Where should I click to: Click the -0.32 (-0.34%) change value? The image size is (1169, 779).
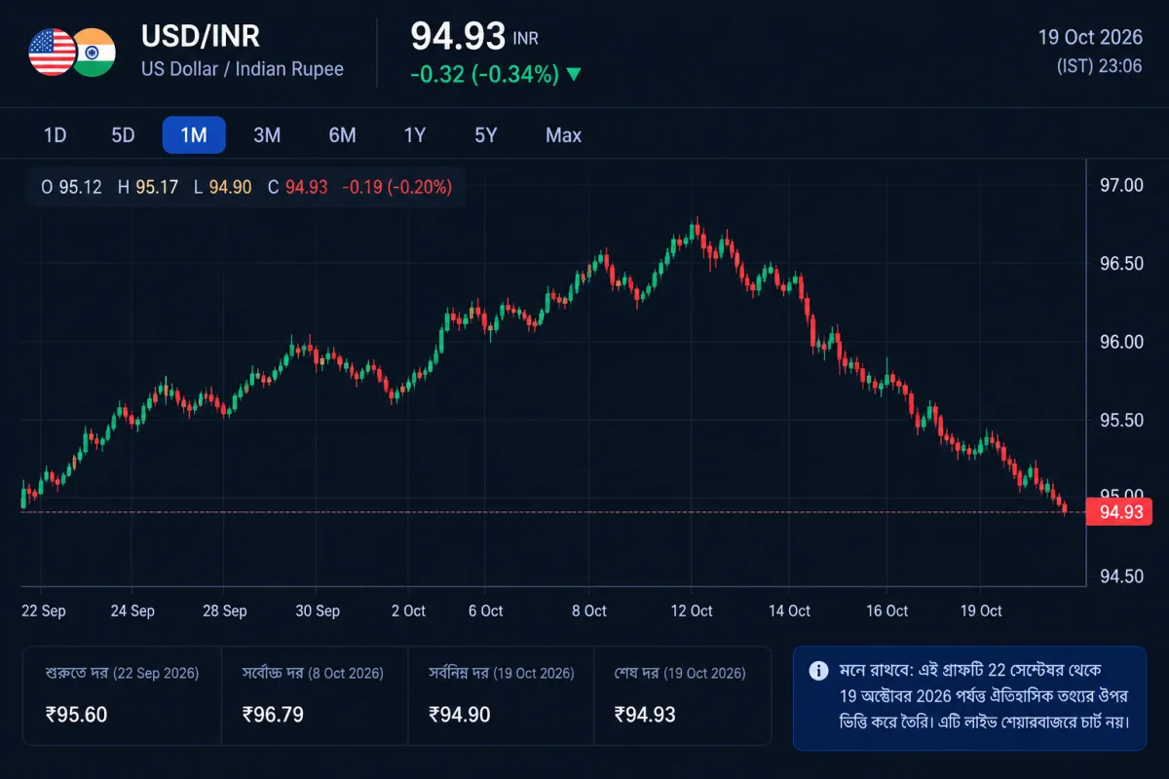click(484, 74)
